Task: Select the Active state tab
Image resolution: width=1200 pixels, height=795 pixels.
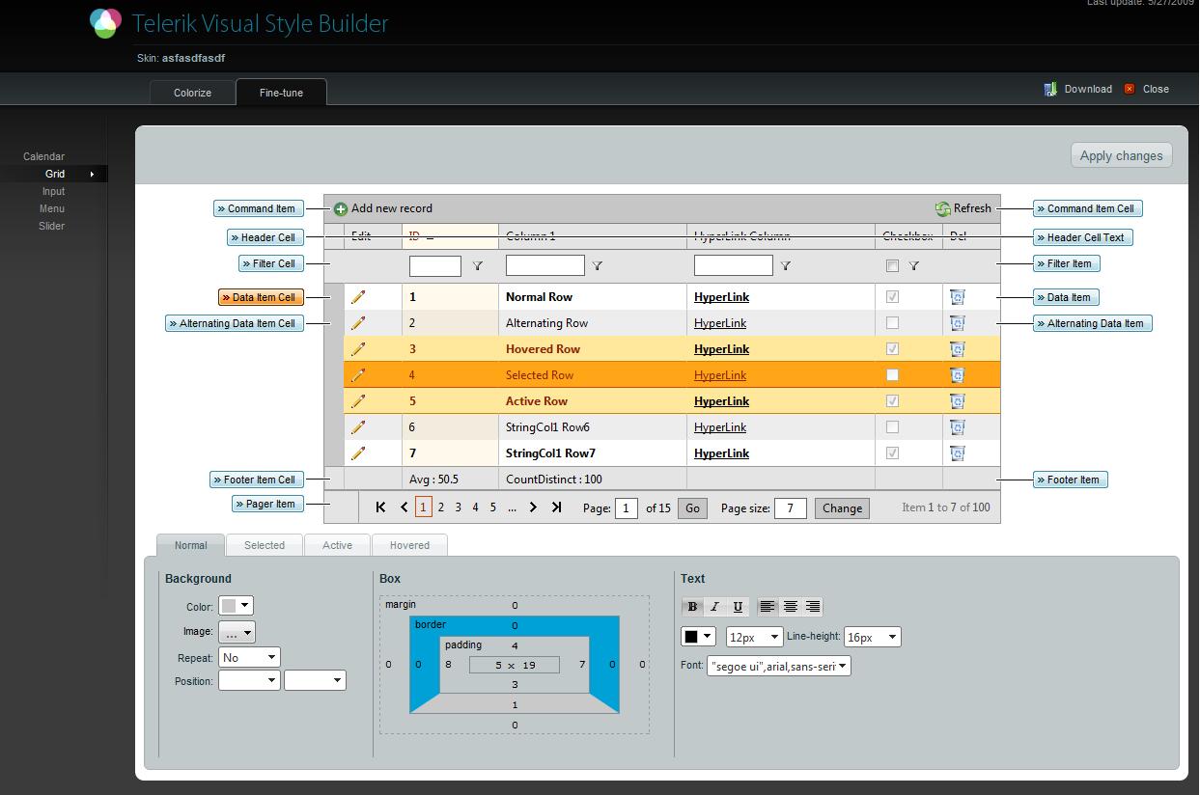Action: click(x=337, y=545)
